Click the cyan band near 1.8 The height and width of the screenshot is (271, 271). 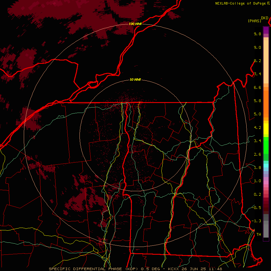point(266,166)
